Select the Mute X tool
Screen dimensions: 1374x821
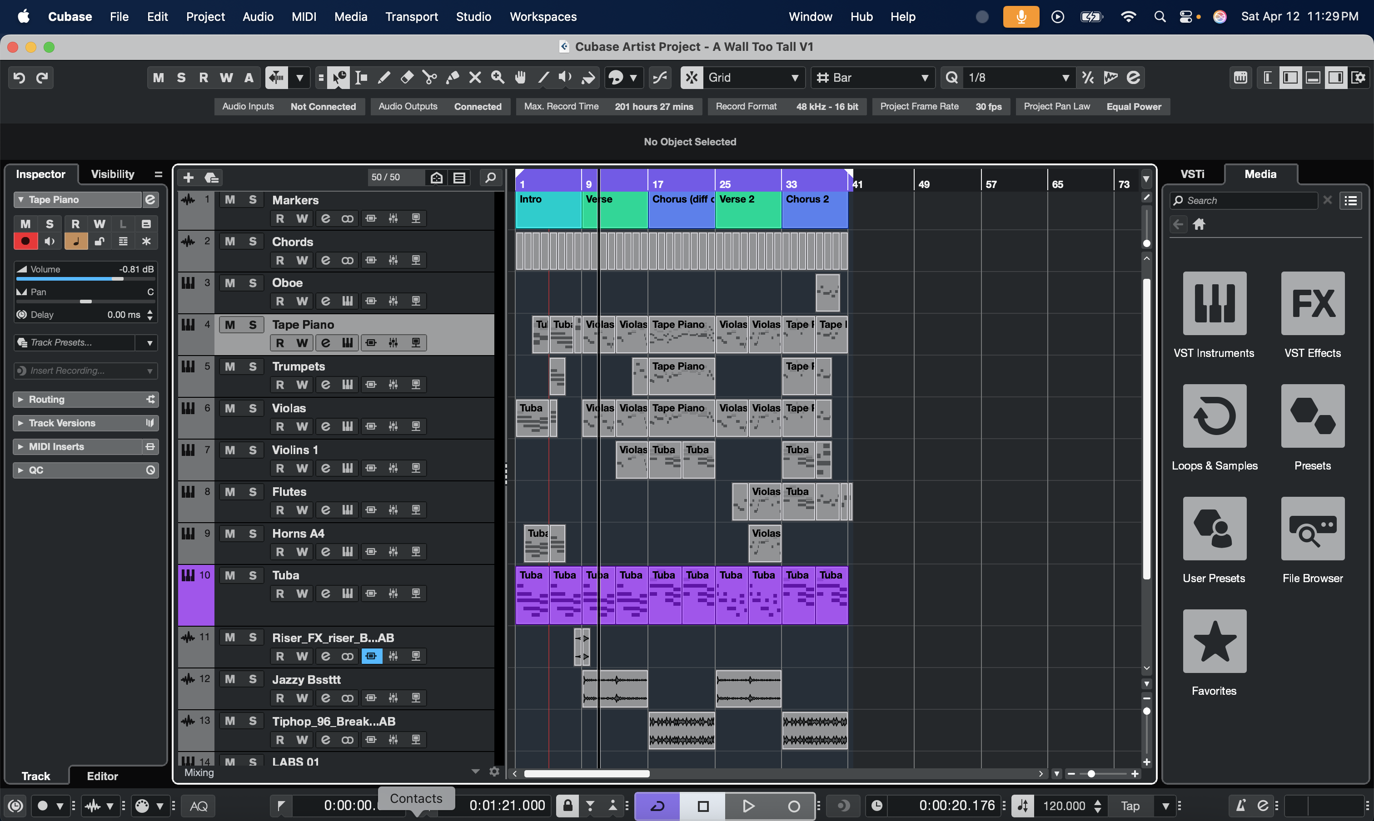[475, 78]
